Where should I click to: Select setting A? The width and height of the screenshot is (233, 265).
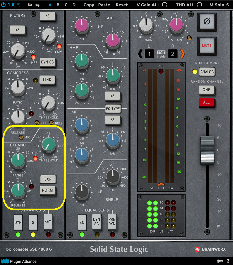point(50,5)
